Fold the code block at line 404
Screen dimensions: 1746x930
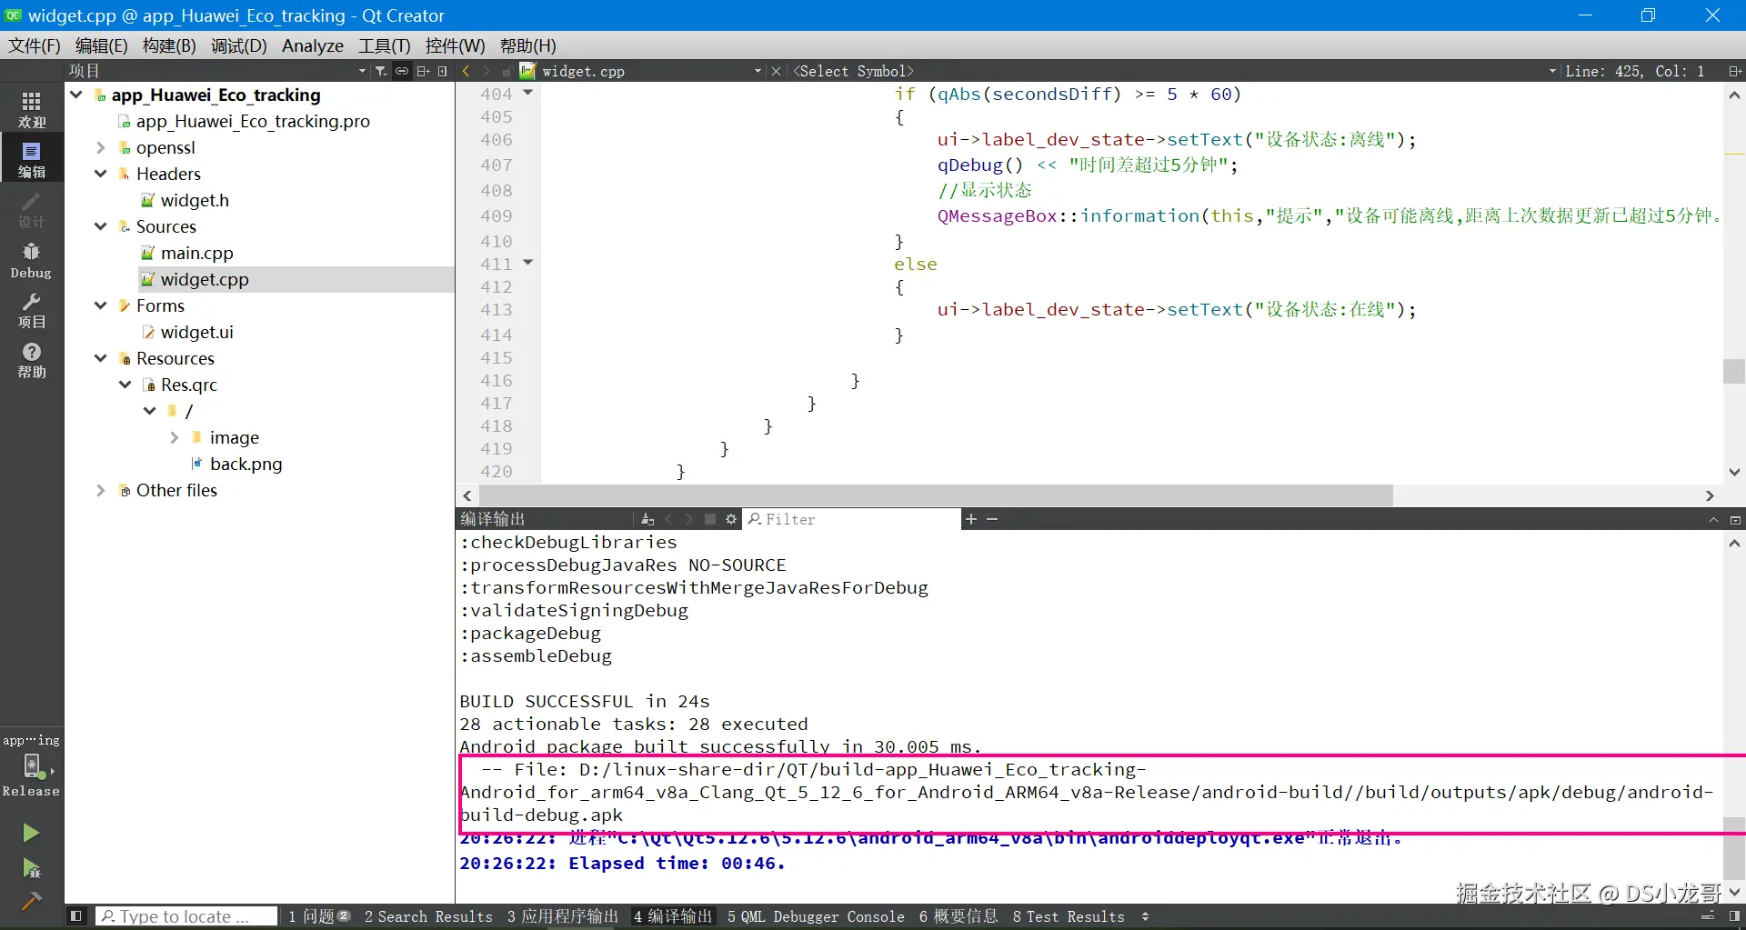pyautogui.click(x=527, y=92)
